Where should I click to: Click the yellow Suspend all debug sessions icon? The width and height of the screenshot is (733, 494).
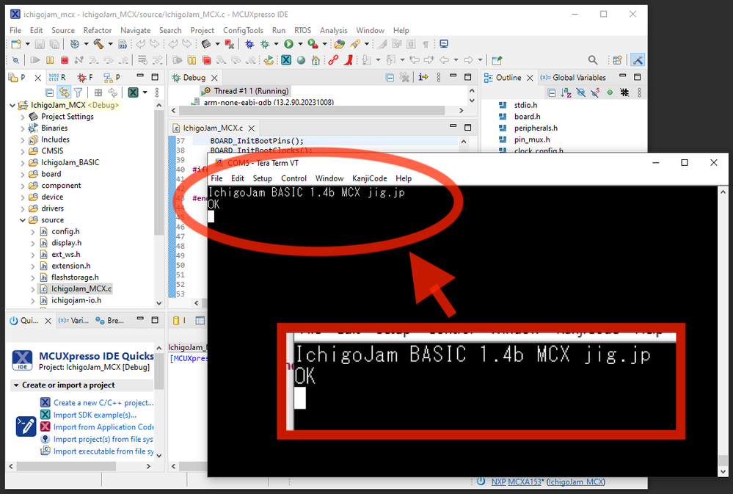(x=192, y=60)
